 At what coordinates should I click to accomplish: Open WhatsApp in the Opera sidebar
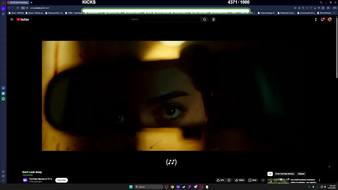[x=3, y=93]
